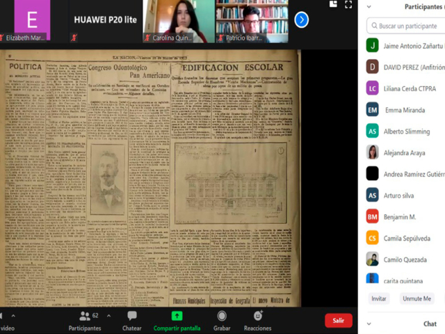
Task: Click the EM avatar icon
Action: click(x=373, y=110)
